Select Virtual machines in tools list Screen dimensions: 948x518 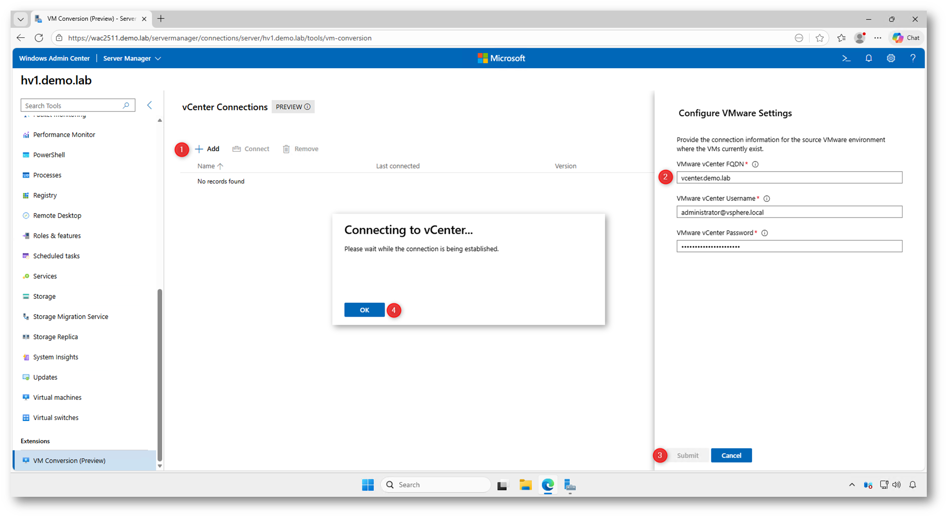tap(57, 398)
